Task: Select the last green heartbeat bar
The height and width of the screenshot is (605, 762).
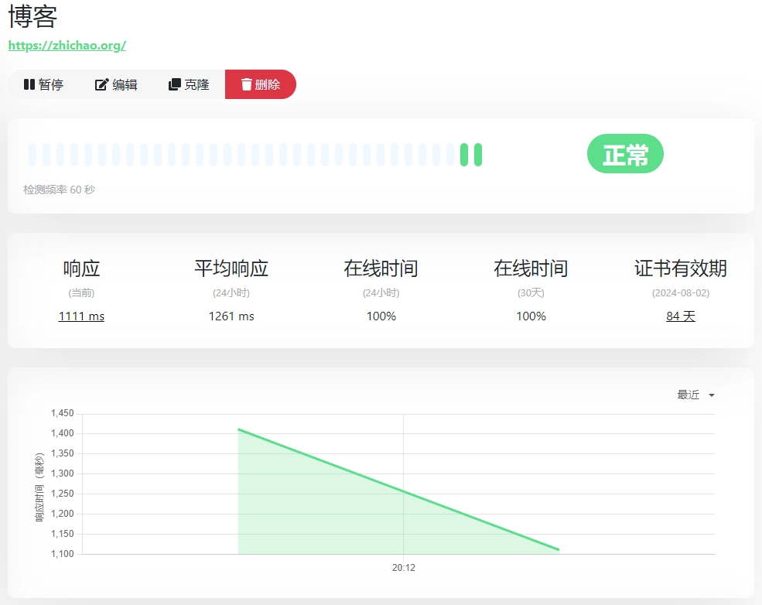Action: 477,155
